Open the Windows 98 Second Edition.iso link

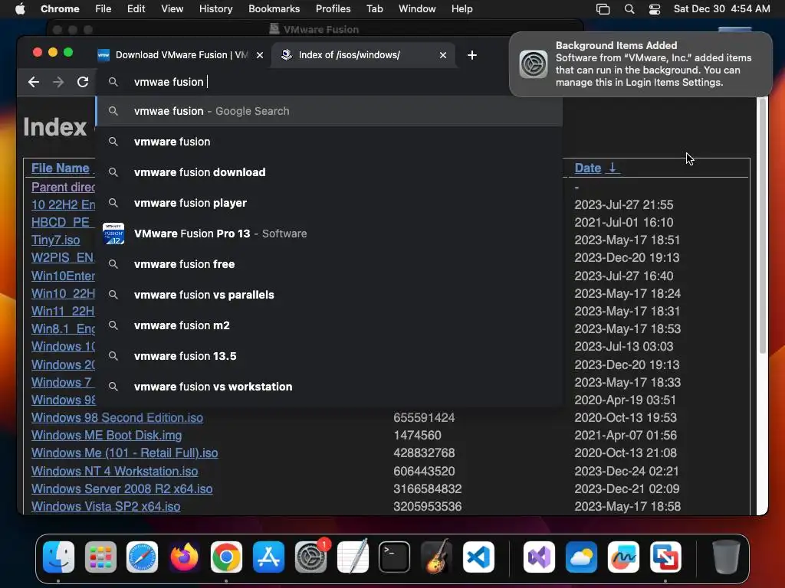pyautogui.click(x=117, y=417)
